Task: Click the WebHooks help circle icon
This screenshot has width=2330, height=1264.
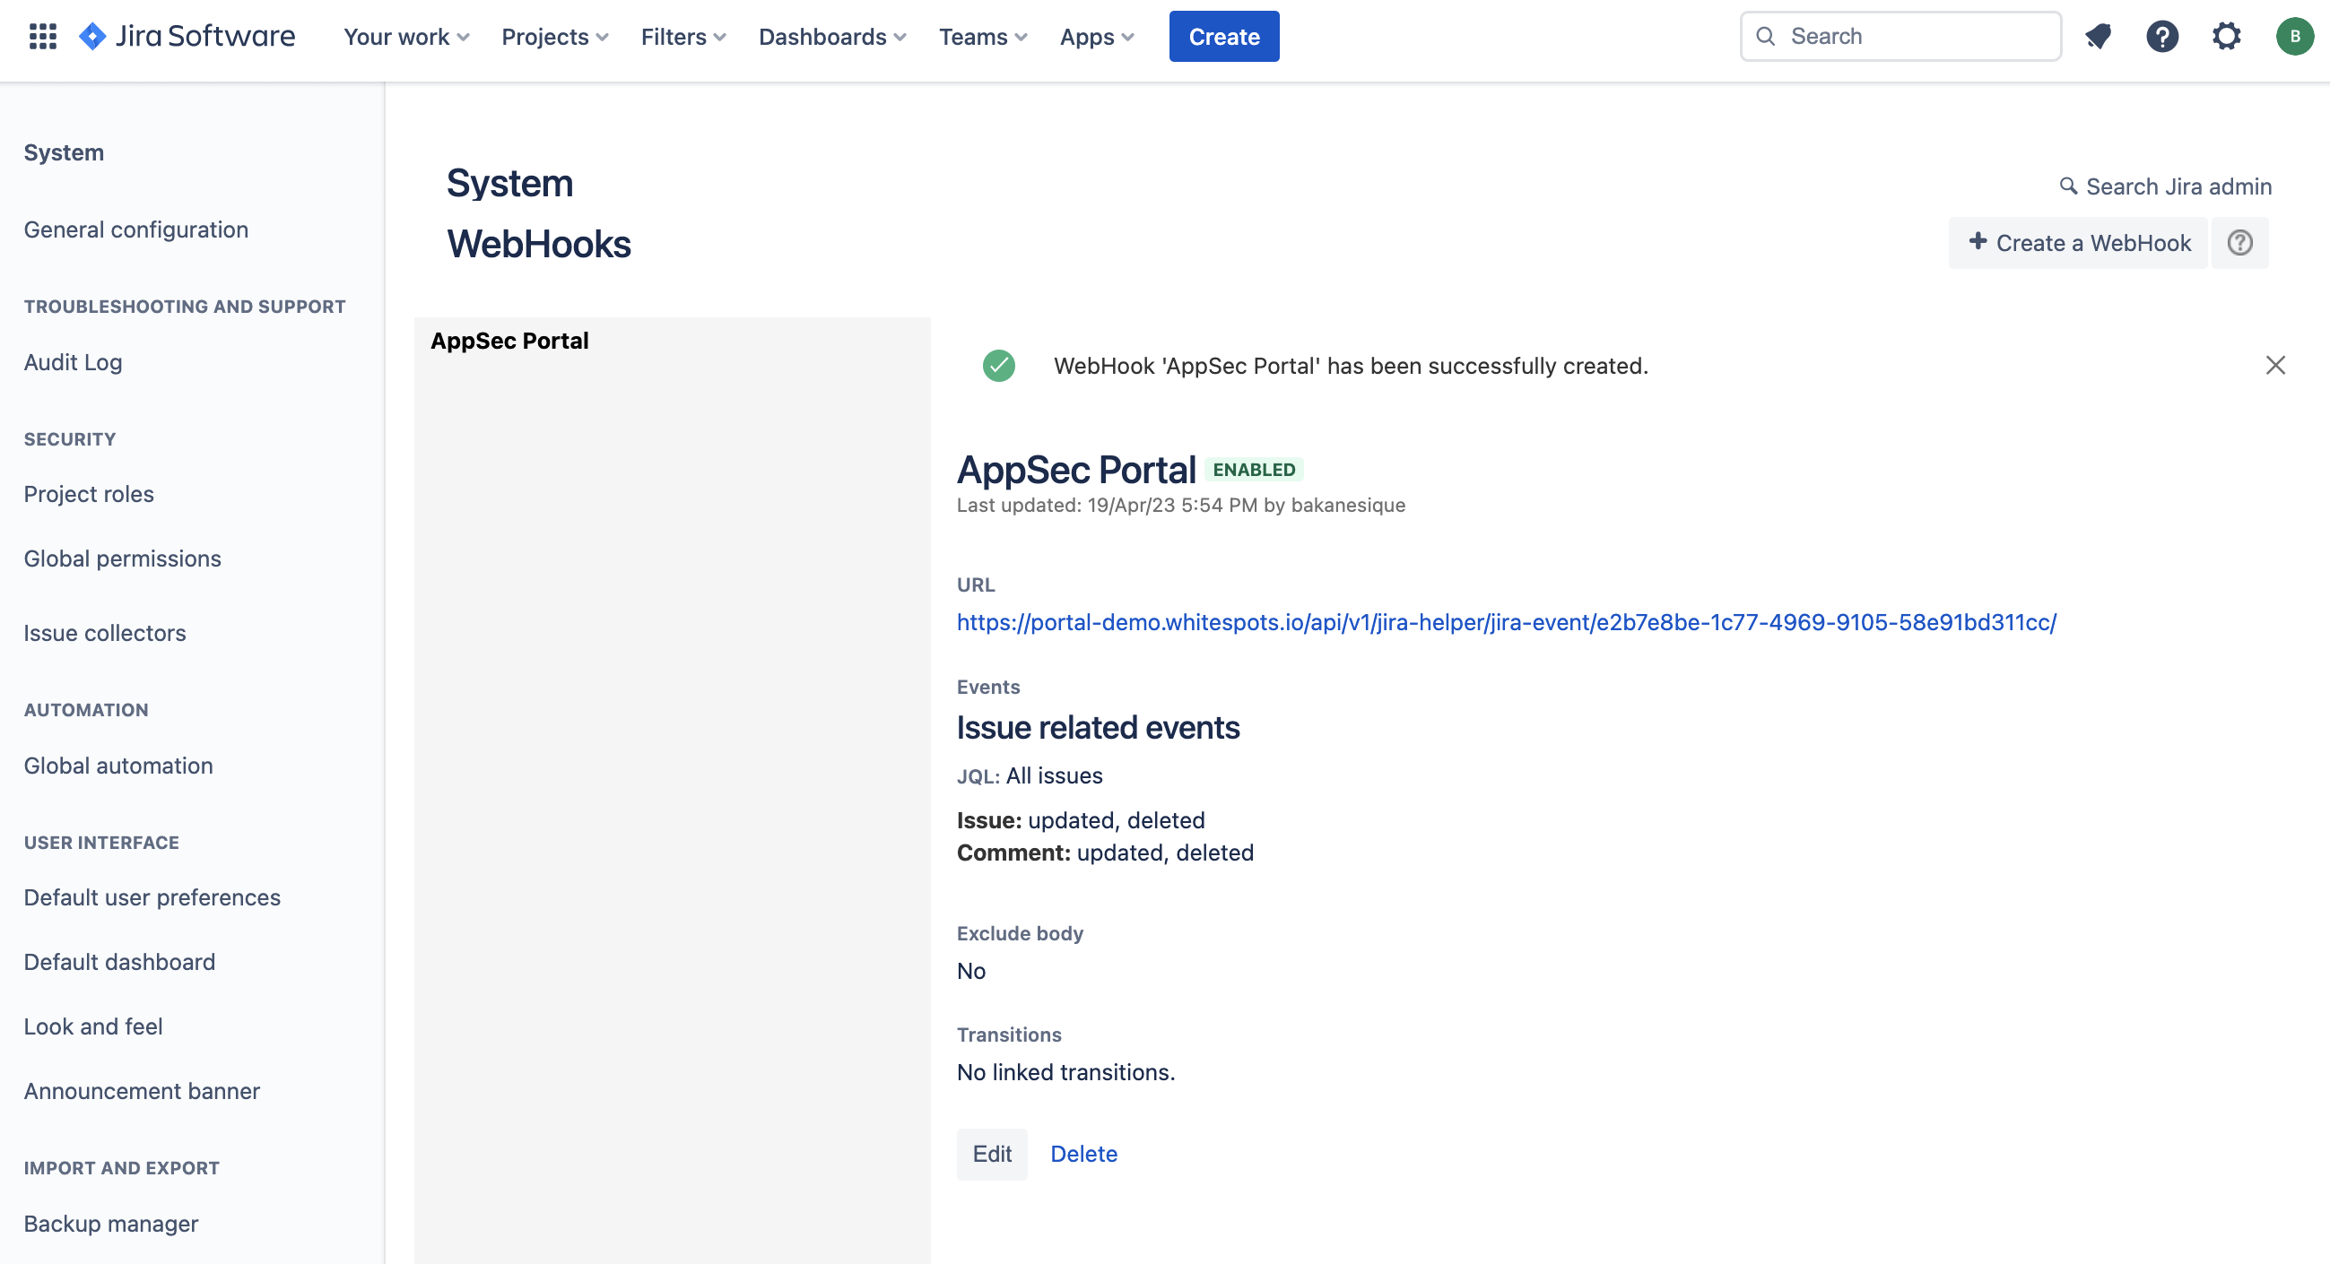Action: [x=2239, y=242]
